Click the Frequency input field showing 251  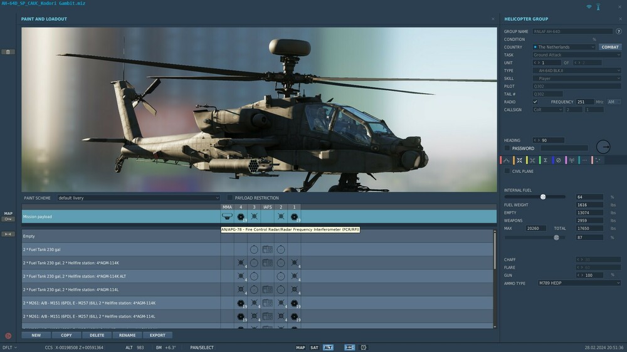(585, 102)
